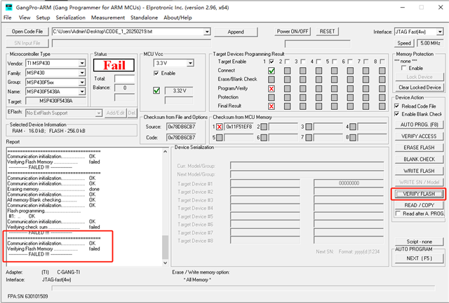Click the NEXT (F5) auto program button
Viewport: 449px width, 303px height.
(419, 258)
